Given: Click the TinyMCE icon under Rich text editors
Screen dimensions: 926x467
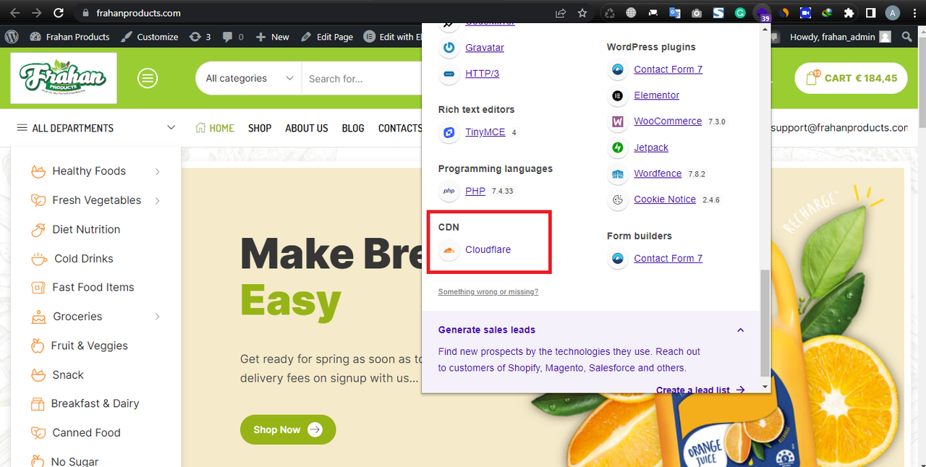Looking at the screenshot, I should pos(449,132).
